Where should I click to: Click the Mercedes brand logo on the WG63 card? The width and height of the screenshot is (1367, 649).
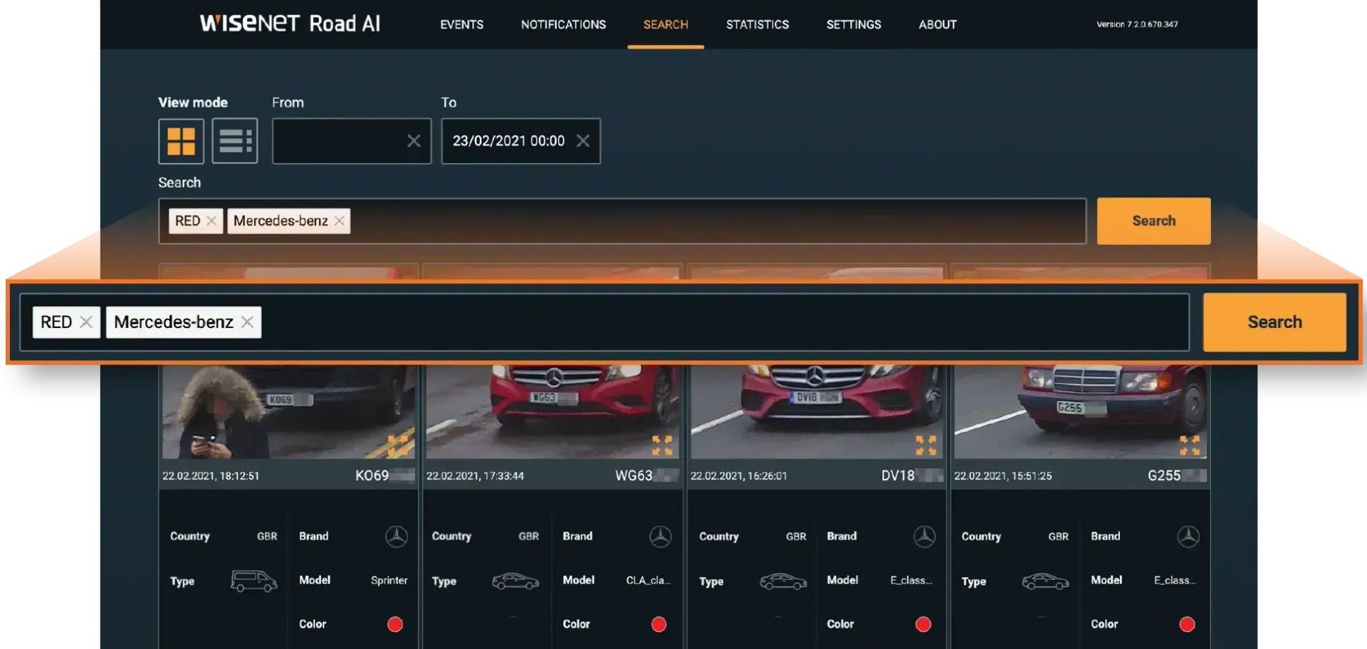pos(661,537)
